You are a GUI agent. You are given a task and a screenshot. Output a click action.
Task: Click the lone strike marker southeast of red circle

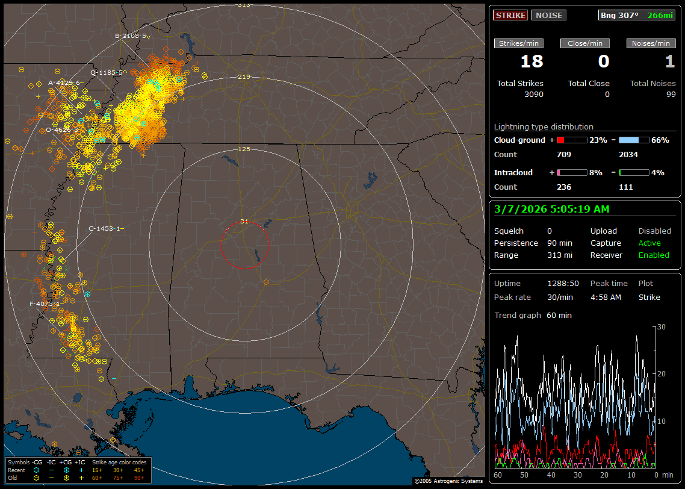(x=266, y=282)
